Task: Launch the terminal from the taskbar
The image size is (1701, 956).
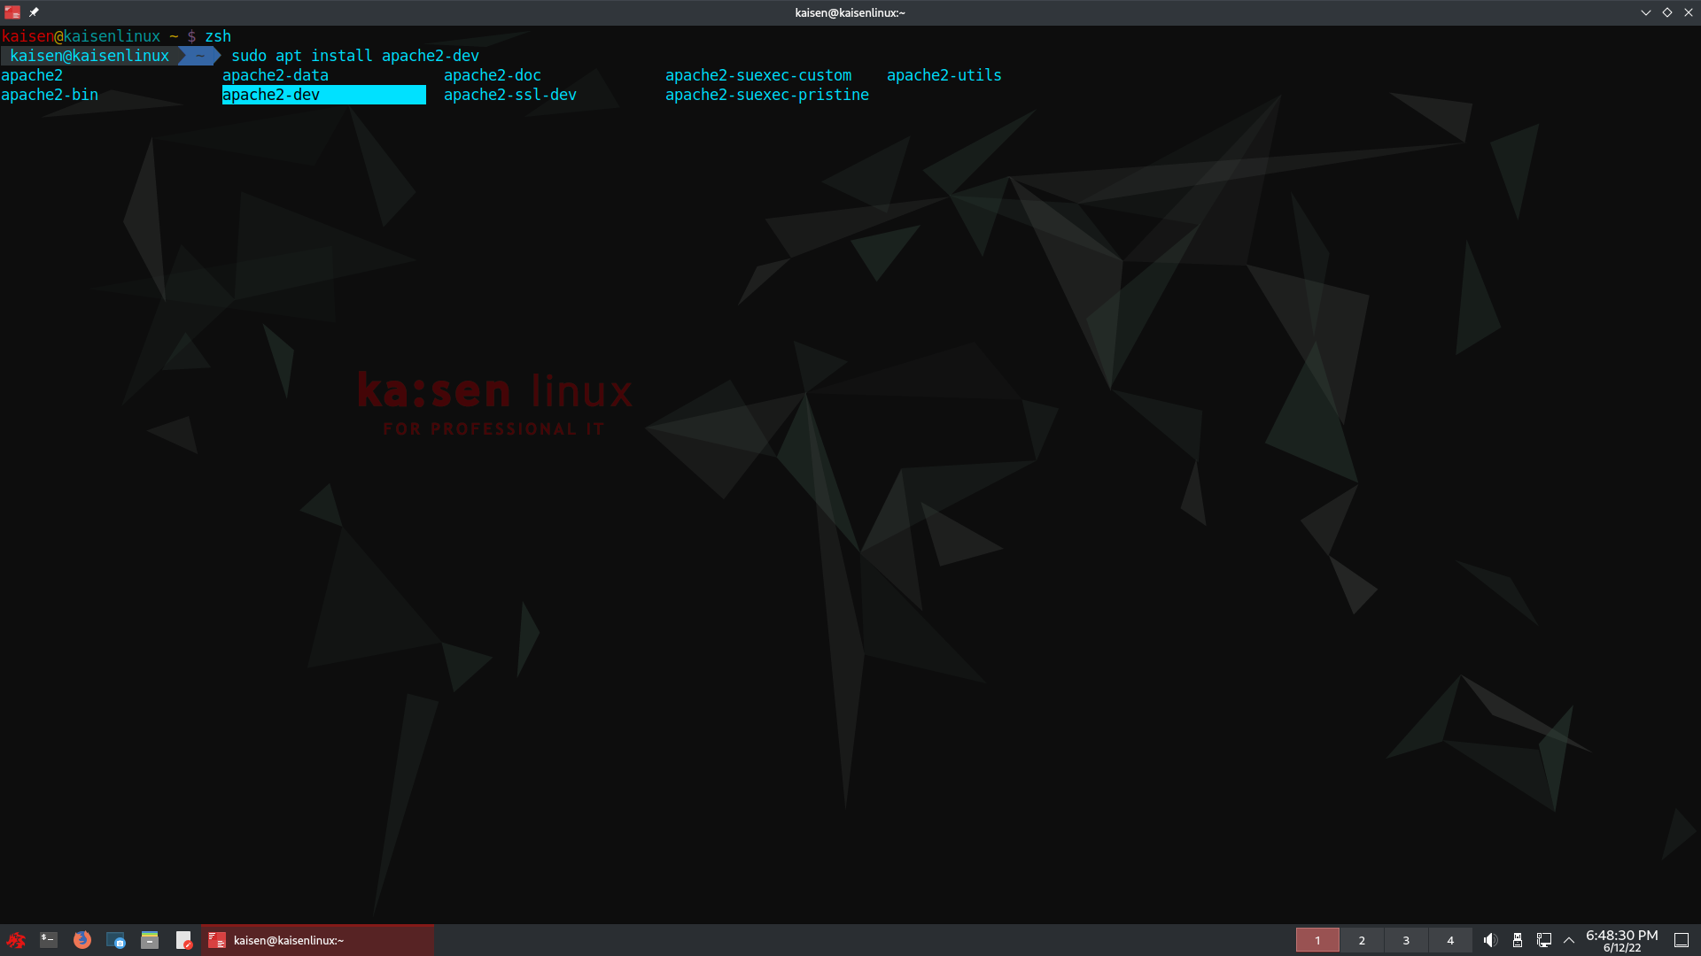Action: pos(49,940)
